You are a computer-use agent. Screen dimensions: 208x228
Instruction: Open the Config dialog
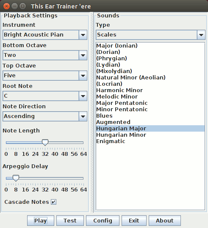click(x=103, y=221)
